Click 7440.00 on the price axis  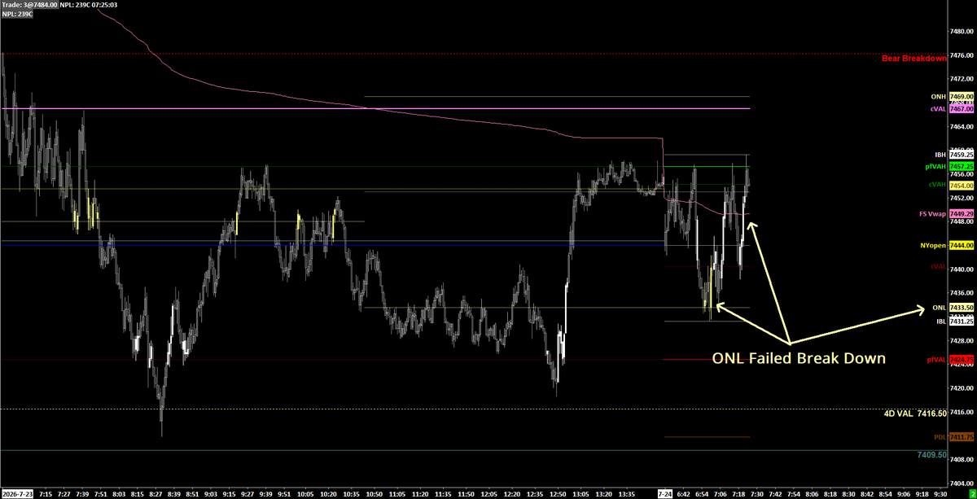pyautogui.click(x=962, y=269)
